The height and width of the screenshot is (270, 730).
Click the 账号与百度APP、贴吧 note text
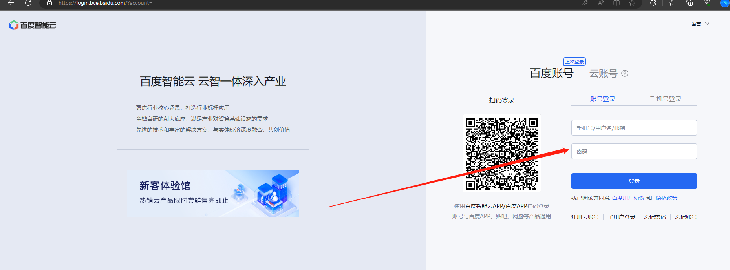[501, 216]
